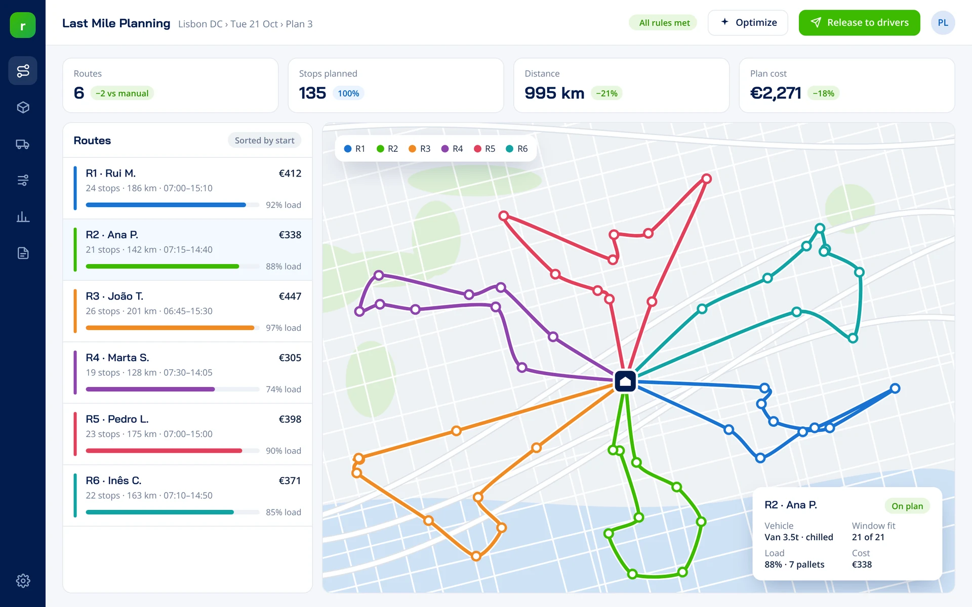Click the Optimize button

(x=748, y=23)
